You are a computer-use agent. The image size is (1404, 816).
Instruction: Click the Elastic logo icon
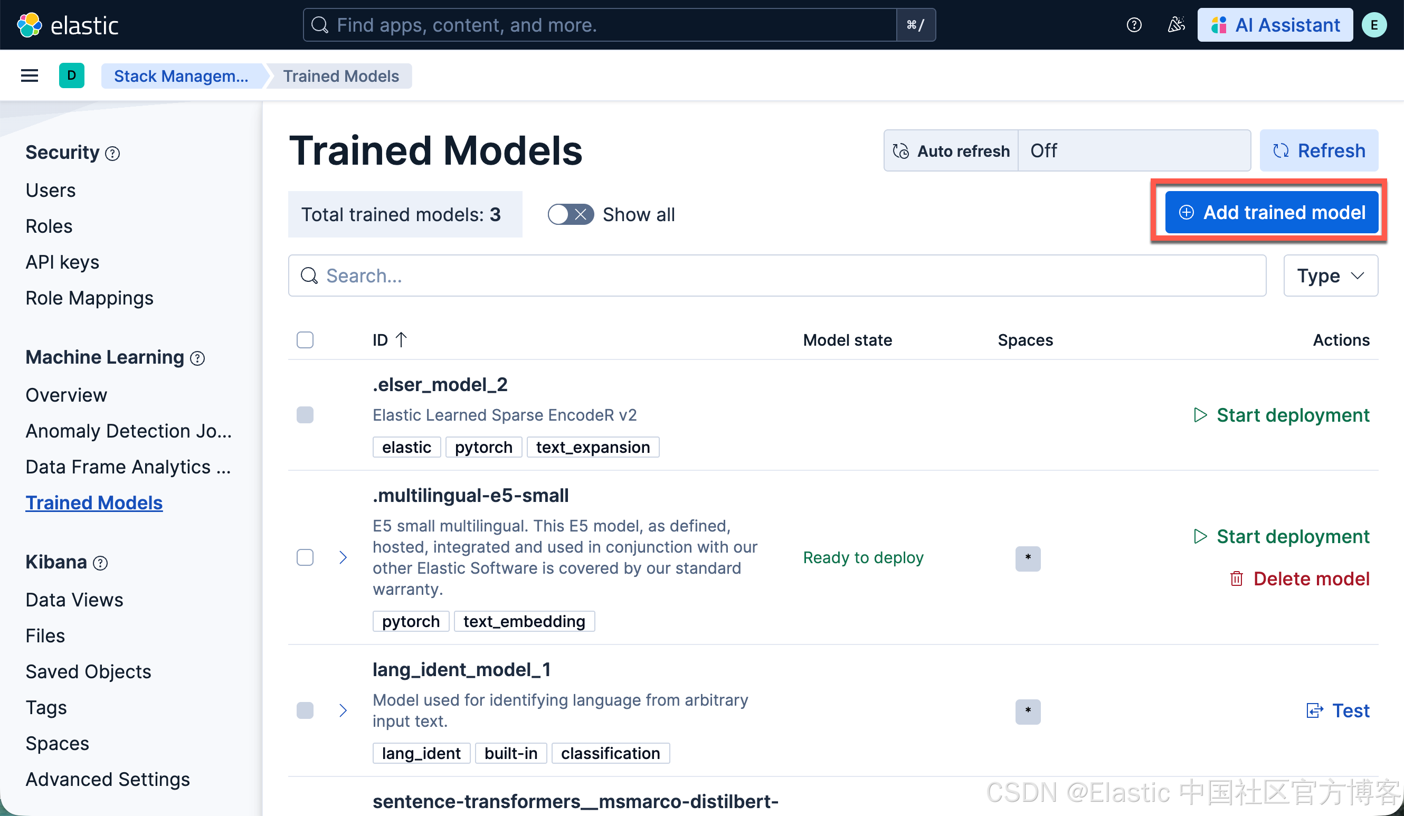pyautogui.click(x=29, y=25)
